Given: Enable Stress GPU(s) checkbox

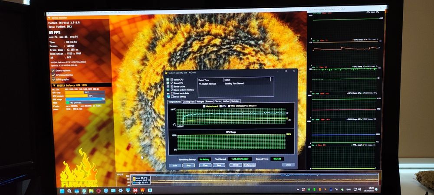Looking at the screenshot, I should tap(172, 97).
